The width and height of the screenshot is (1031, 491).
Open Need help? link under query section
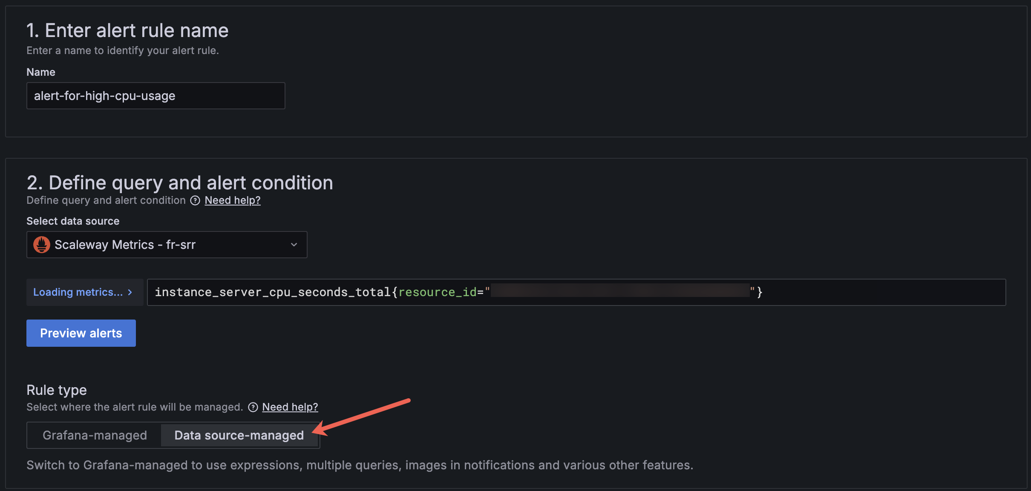click(233, 200)
